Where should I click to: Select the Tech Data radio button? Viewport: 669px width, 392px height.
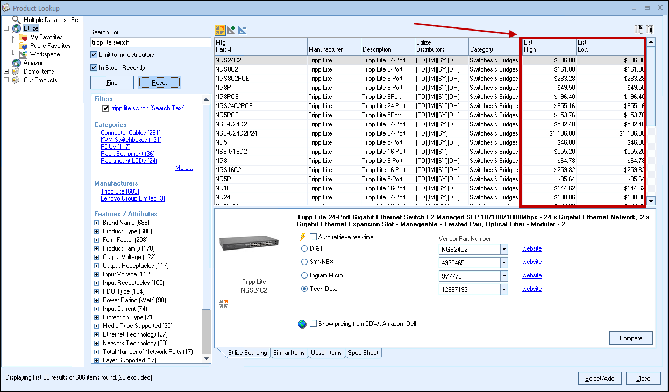click(304, 289)
